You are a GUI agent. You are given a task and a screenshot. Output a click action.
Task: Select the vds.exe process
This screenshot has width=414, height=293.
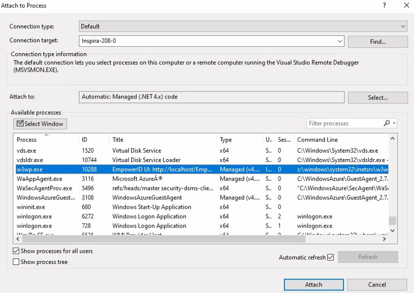(x=202, y=151)
